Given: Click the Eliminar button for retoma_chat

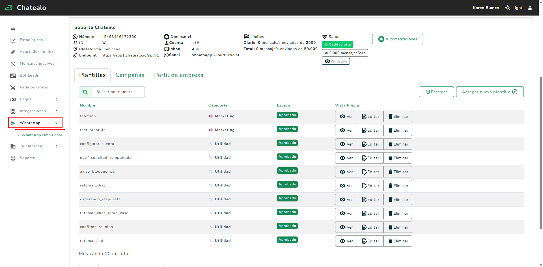Looking at the screenshot, I should (x=398, y=241).
